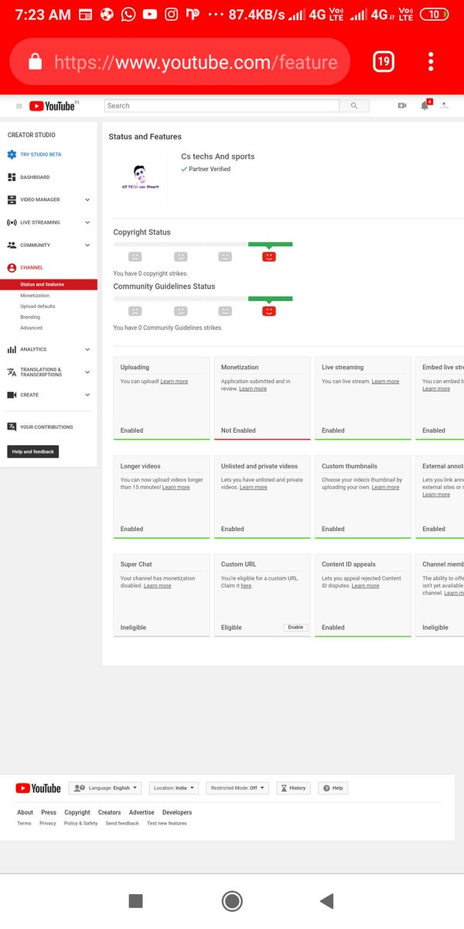Expand the Community section chevron
This screenshot has width=464, height=929.
point(87,245)
